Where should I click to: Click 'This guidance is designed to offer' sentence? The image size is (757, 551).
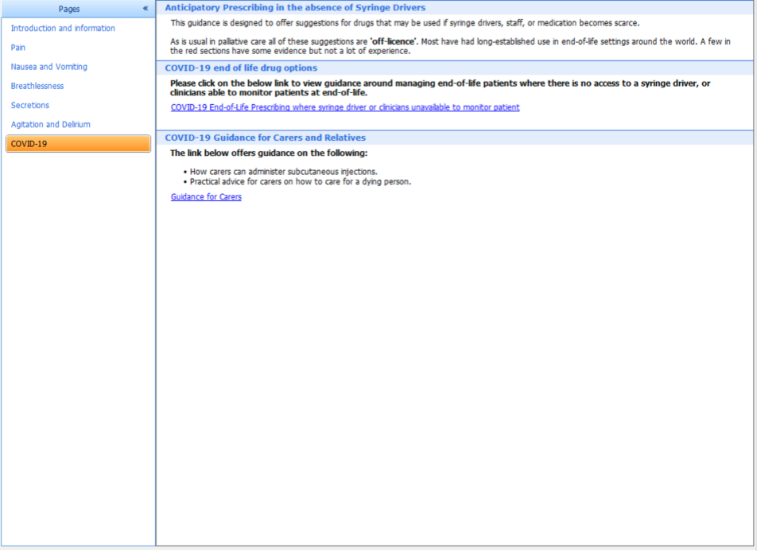(405, 23)
